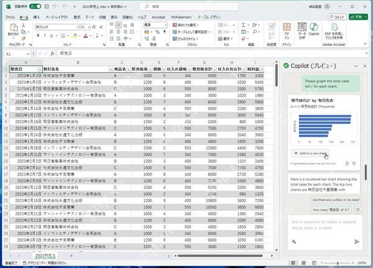Click the 'How many' product name suggestion chip
Viewport: 373px width, 268px height.
tap(331, 210)
